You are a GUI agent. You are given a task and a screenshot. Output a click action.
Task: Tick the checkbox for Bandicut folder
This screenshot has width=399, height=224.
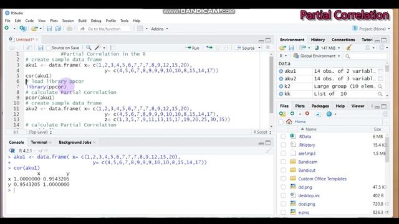click(x=283, y=170)
